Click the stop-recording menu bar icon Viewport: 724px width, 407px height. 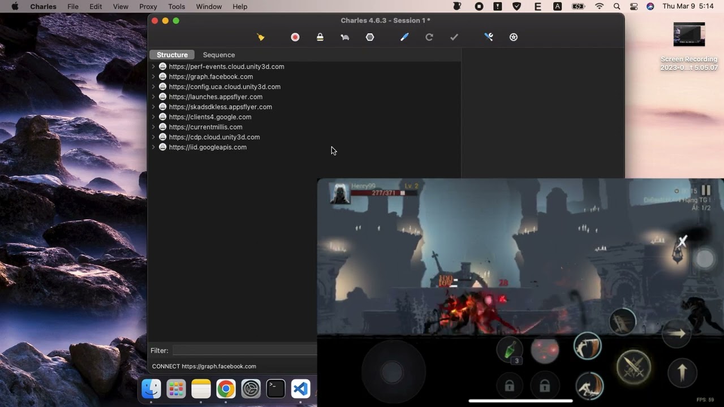coord(479,6)
